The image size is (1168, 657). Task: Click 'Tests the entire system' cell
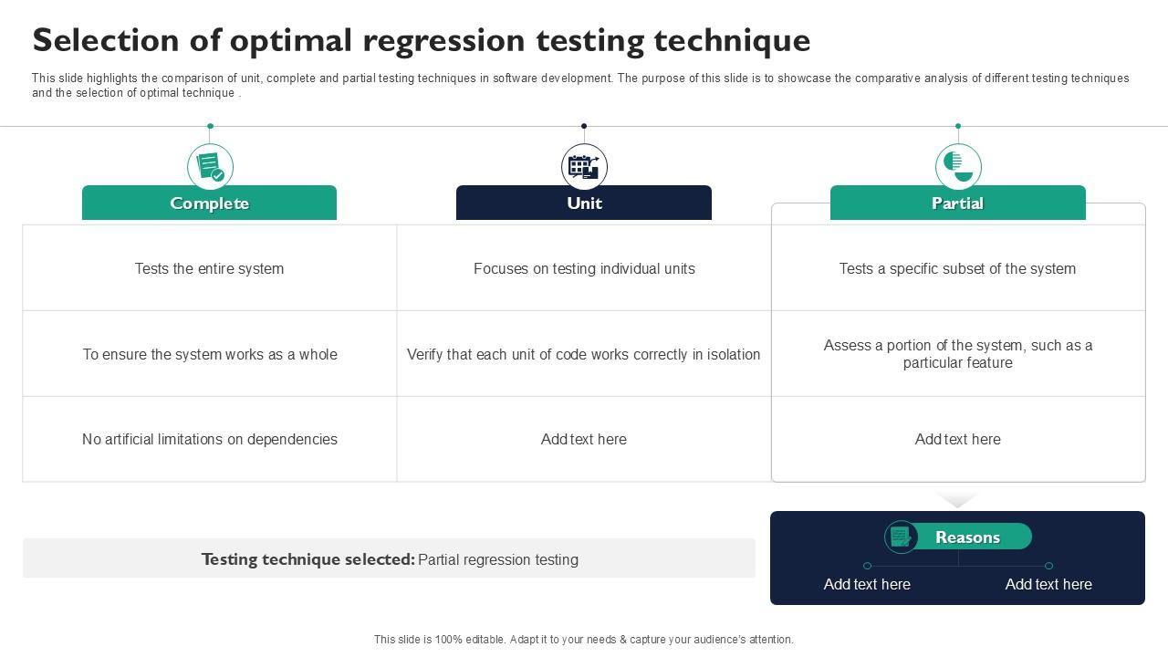coord(209,268)
